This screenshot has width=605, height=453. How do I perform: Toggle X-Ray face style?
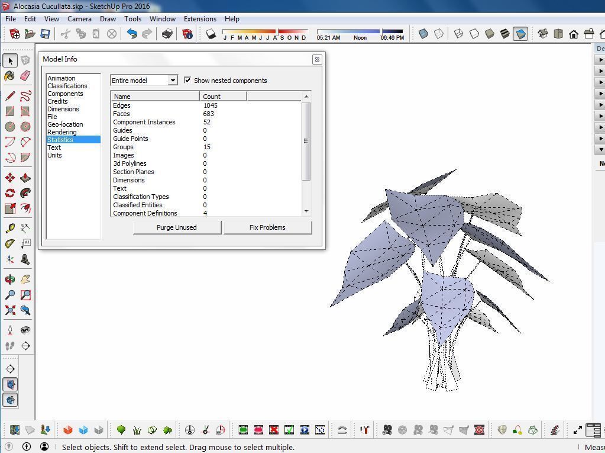423,34
